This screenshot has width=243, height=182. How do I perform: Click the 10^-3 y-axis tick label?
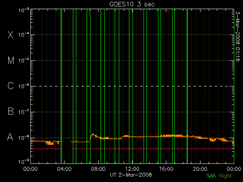[24, 10]
